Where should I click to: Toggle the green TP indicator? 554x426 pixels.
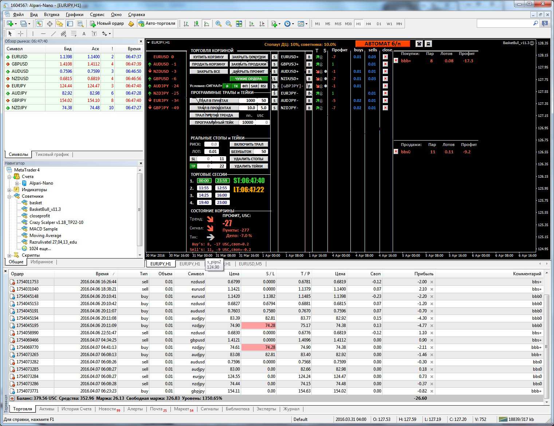(193, 166)
